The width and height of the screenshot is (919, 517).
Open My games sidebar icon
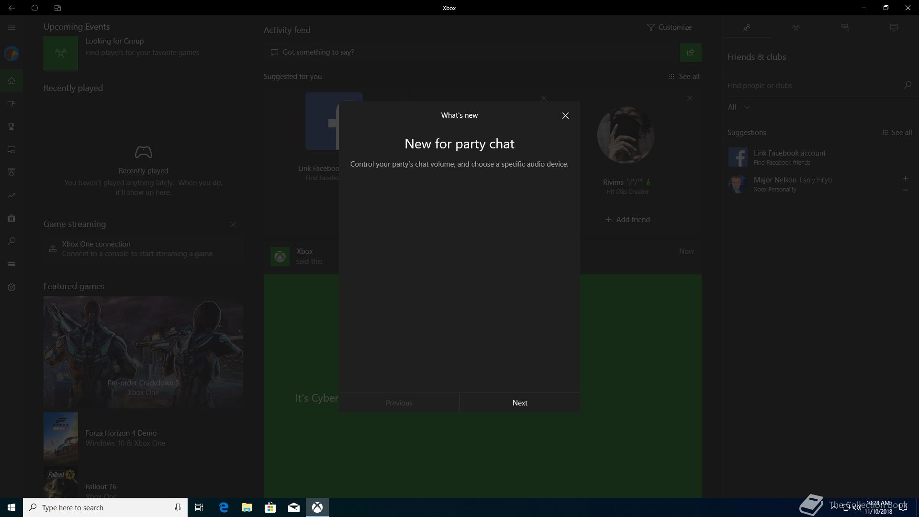click(x=11, y=103)
